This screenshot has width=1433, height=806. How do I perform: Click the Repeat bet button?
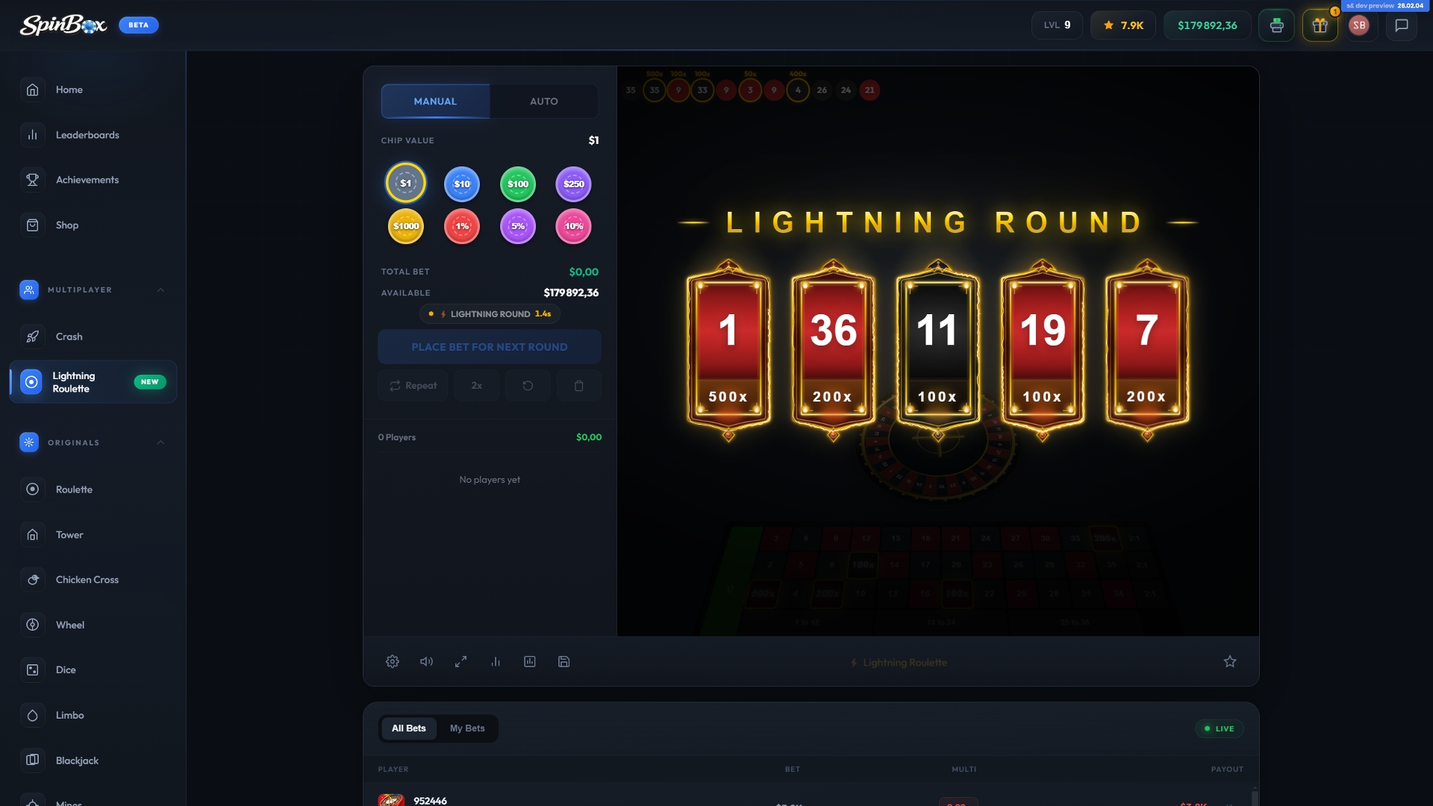[413, 386]
